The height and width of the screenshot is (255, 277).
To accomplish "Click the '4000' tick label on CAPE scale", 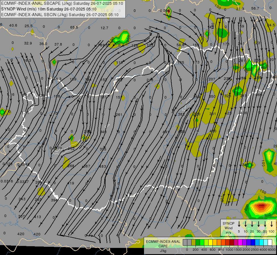I will pos(263,250).
